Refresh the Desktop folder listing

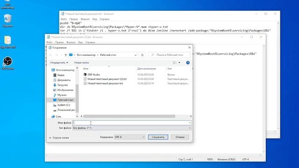tap(142, 55)
